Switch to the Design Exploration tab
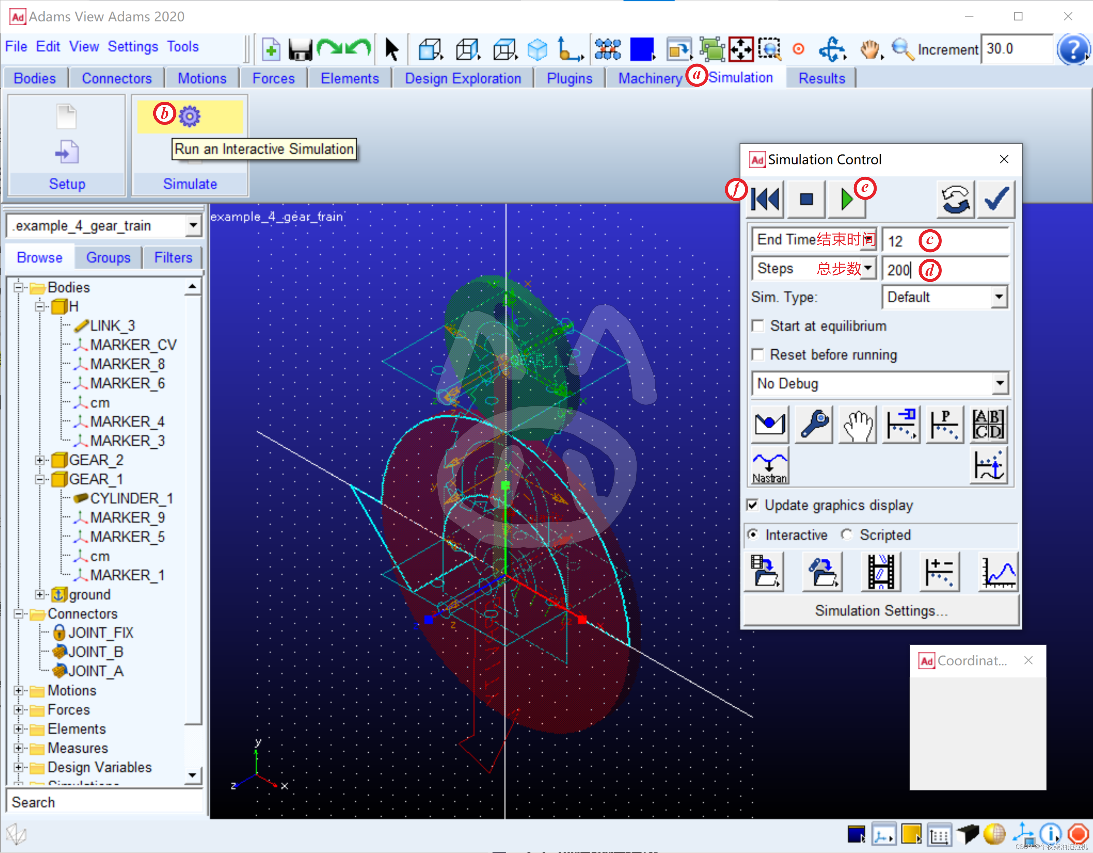The image size is (1093, 853). coord(463,78)
